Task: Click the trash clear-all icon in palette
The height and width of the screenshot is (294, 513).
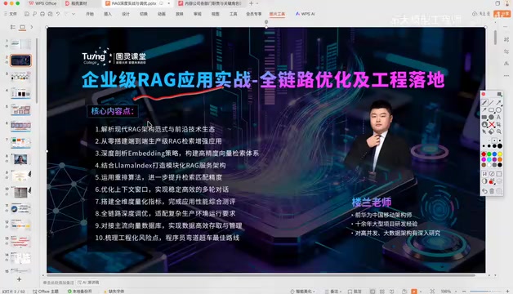Action: click(492, 191)
